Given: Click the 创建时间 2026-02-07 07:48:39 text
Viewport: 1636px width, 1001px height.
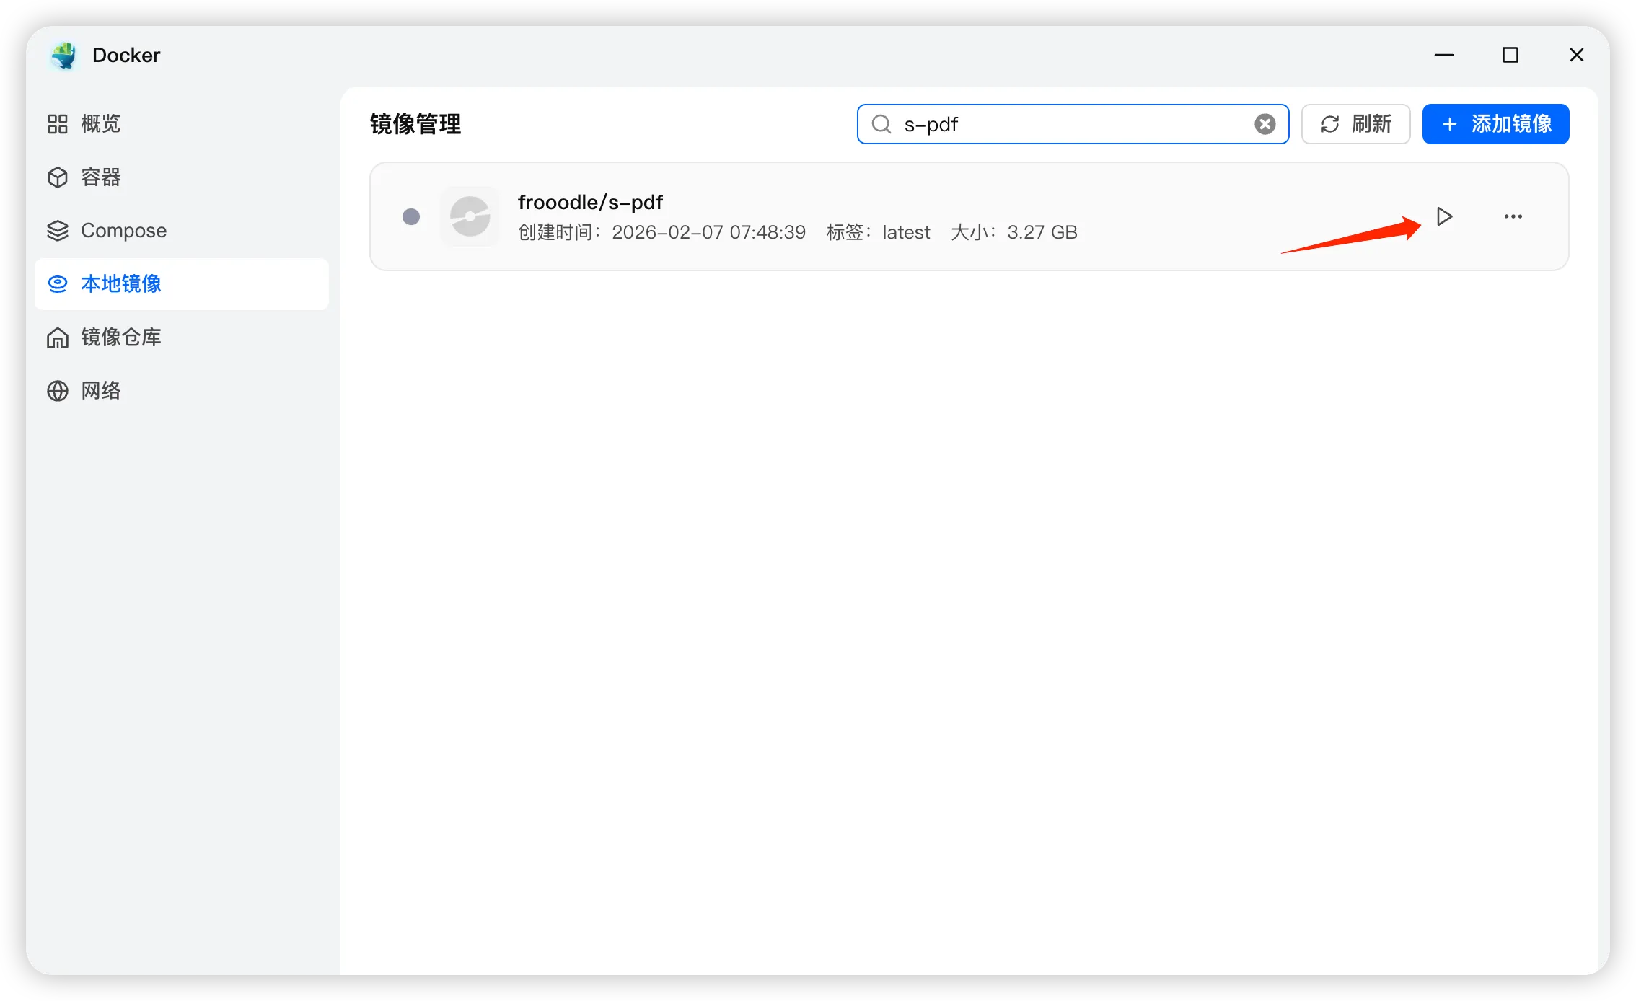Looking at the screenshot, I should (661, 232).
